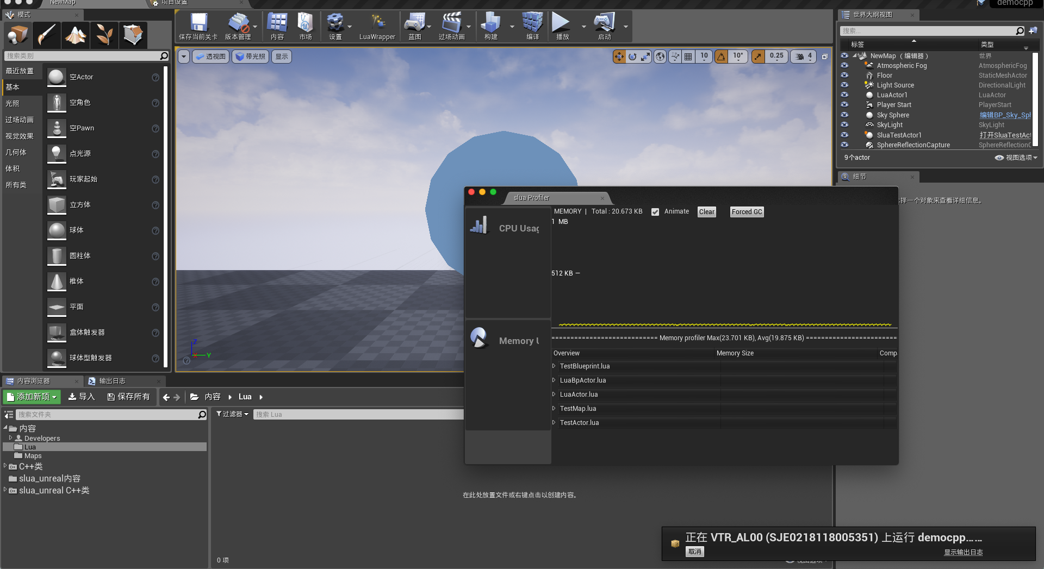Uncheck the Animate checkbox in slua Profiler
Viewport: 1044px width, 569px height.
[x=655, y=211]
